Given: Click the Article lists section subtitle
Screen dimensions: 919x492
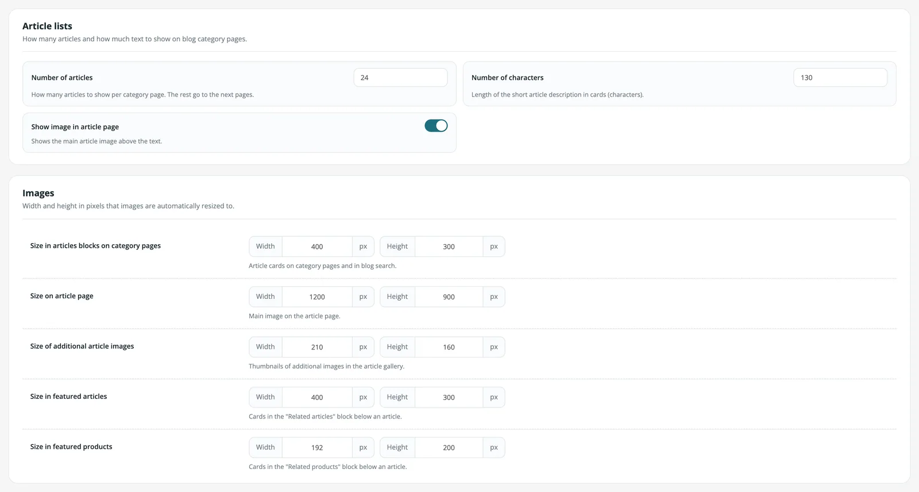Looking at the screenshot, I should [134, 39].
